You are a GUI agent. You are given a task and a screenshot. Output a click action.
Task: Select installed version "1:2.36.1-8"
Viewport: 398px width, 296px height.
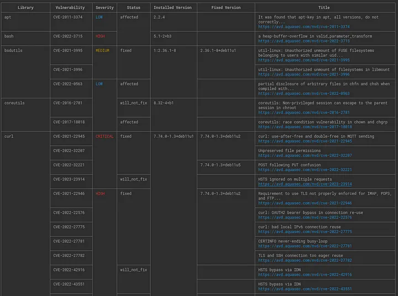pos(165,50)
